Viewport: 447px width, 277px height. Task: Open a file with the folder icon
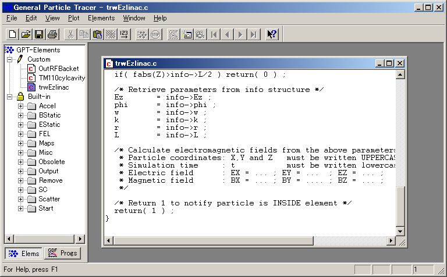coord(26,34)
